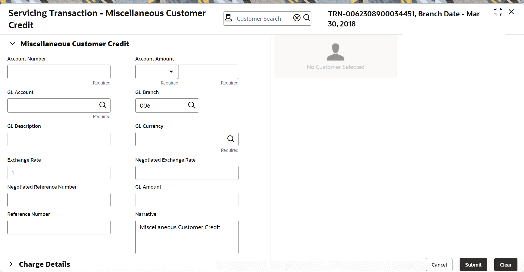This screenshot has height=272, width=524.
Task: Clear the Customer Search field with X icon
Action: [x=297, y=18]
